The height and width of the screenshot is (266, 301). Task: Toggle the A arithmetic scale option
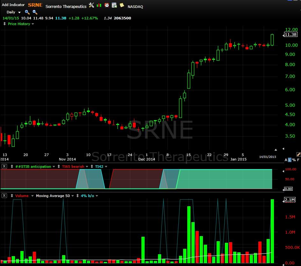286,160
